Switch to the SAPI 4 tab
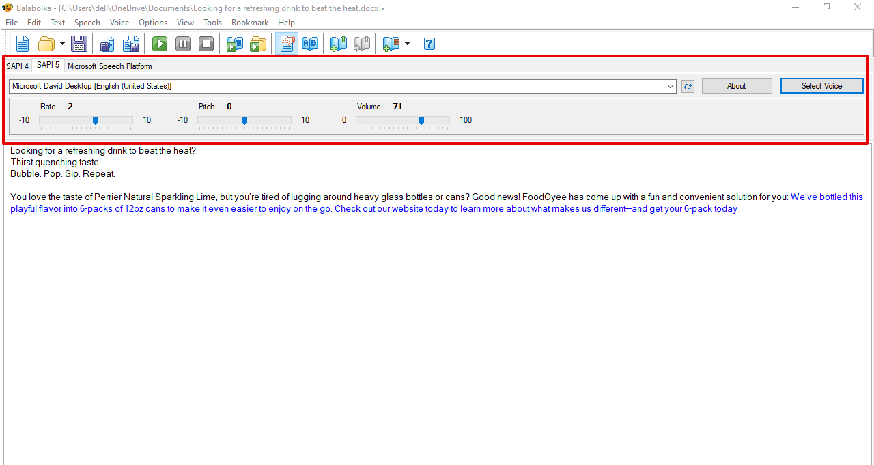 (18, 66)
